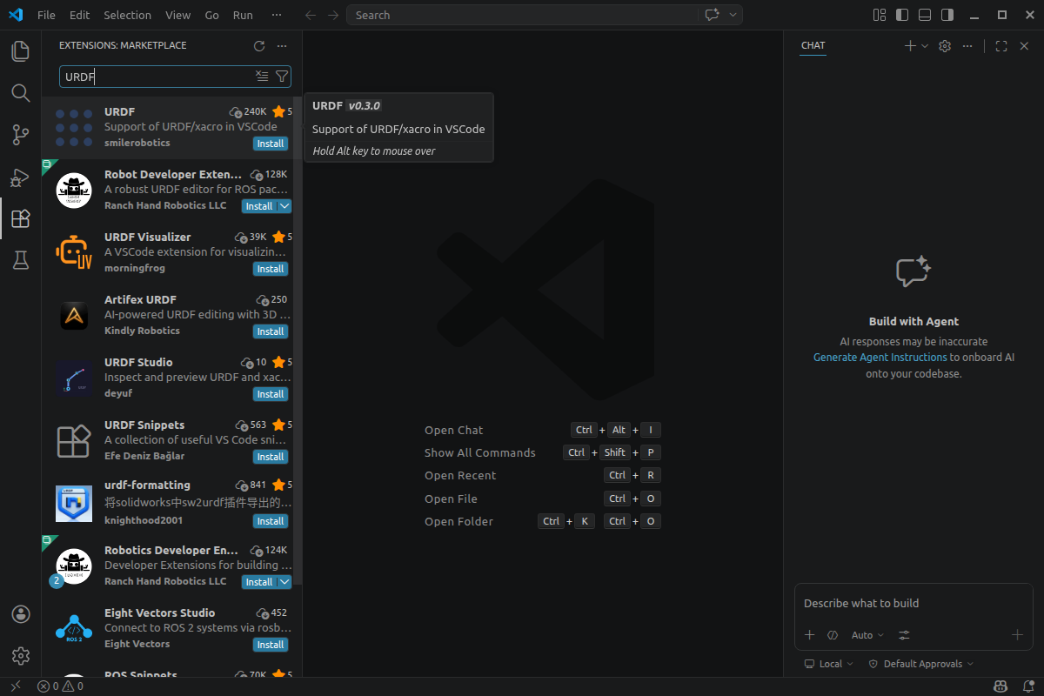Select the CHAT tab
Viewport: 1044px width, 696px height.
tap(813, 46)
